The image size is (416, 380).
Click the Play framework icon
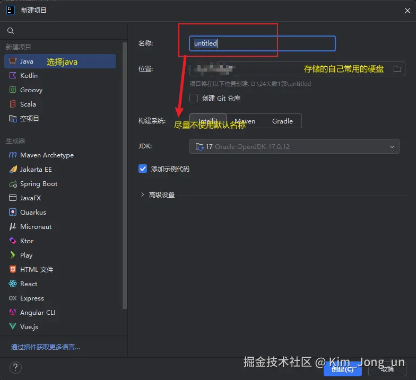click(13, 255)
